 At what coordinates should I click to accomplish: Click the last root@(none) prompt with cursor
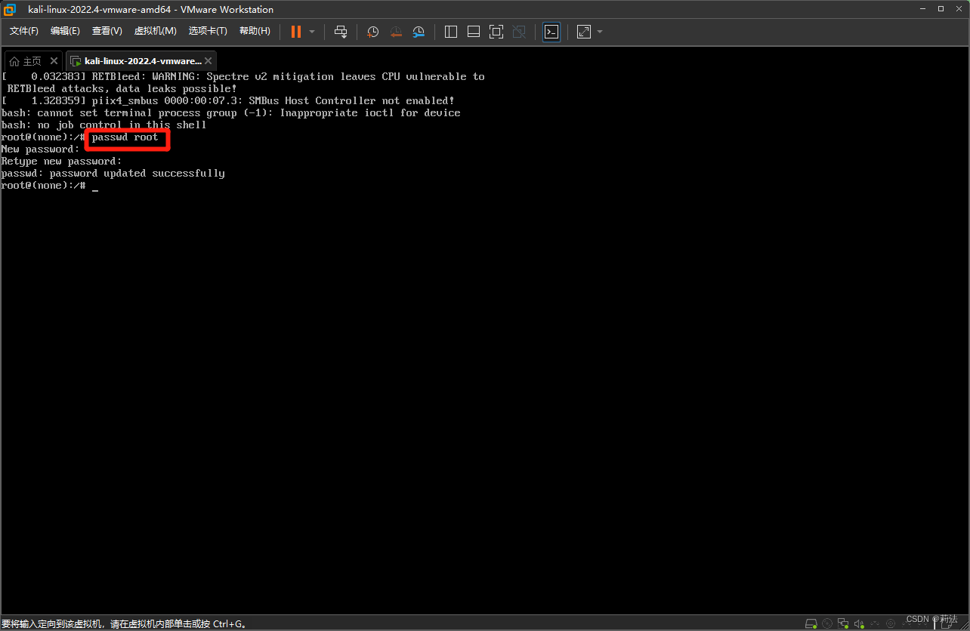tap(50, 185)
